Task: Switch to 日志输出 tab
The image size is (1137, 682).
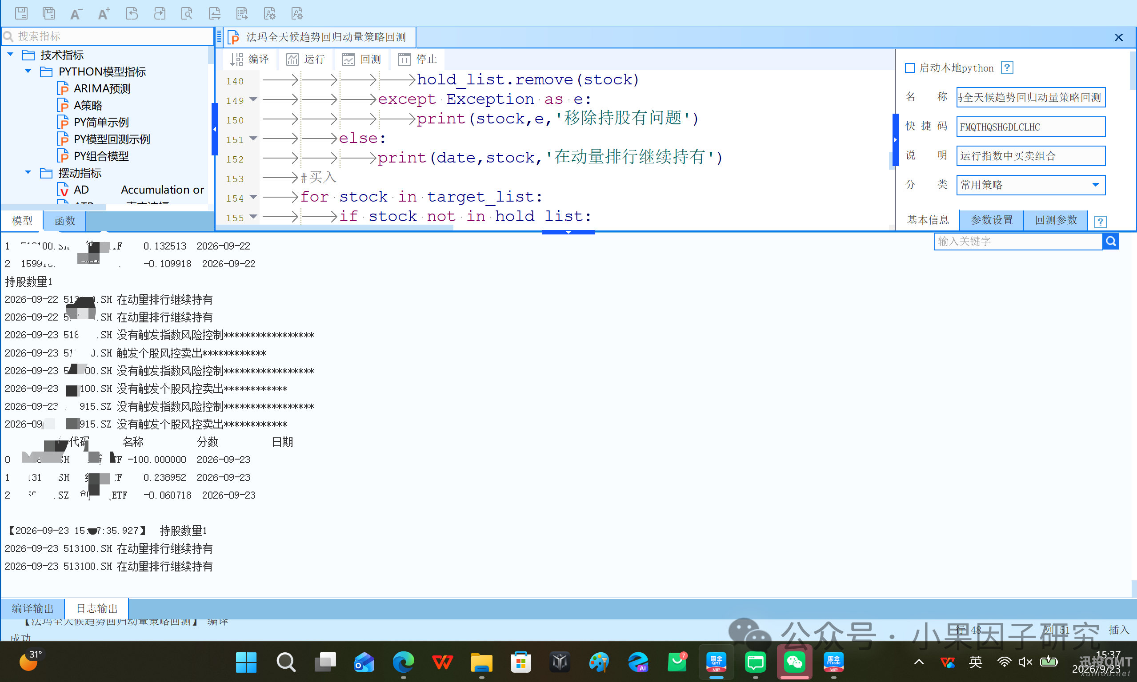Action: pyautogui.click(x=96, y=608)
